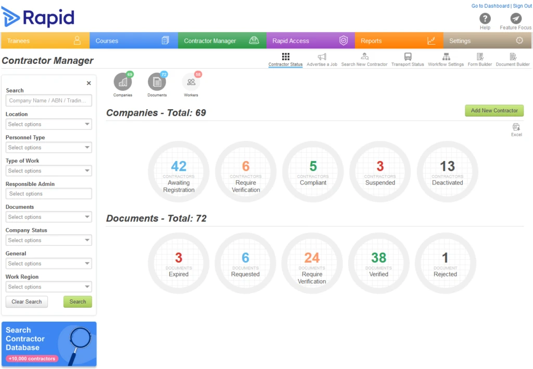Screen dimensions: 533x369
Task: Click the Courses document icon
Action: coord(165,41)
